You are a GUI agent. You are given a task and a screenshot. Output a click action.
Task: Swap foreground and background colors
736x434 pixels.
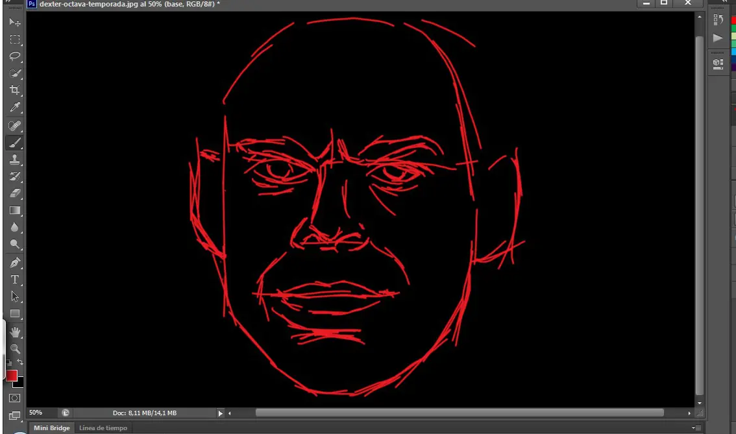point(20,362)
